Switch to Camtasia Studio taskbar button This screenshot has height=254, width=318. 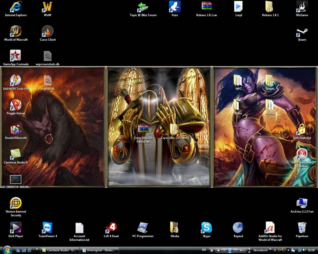[59, 250]
